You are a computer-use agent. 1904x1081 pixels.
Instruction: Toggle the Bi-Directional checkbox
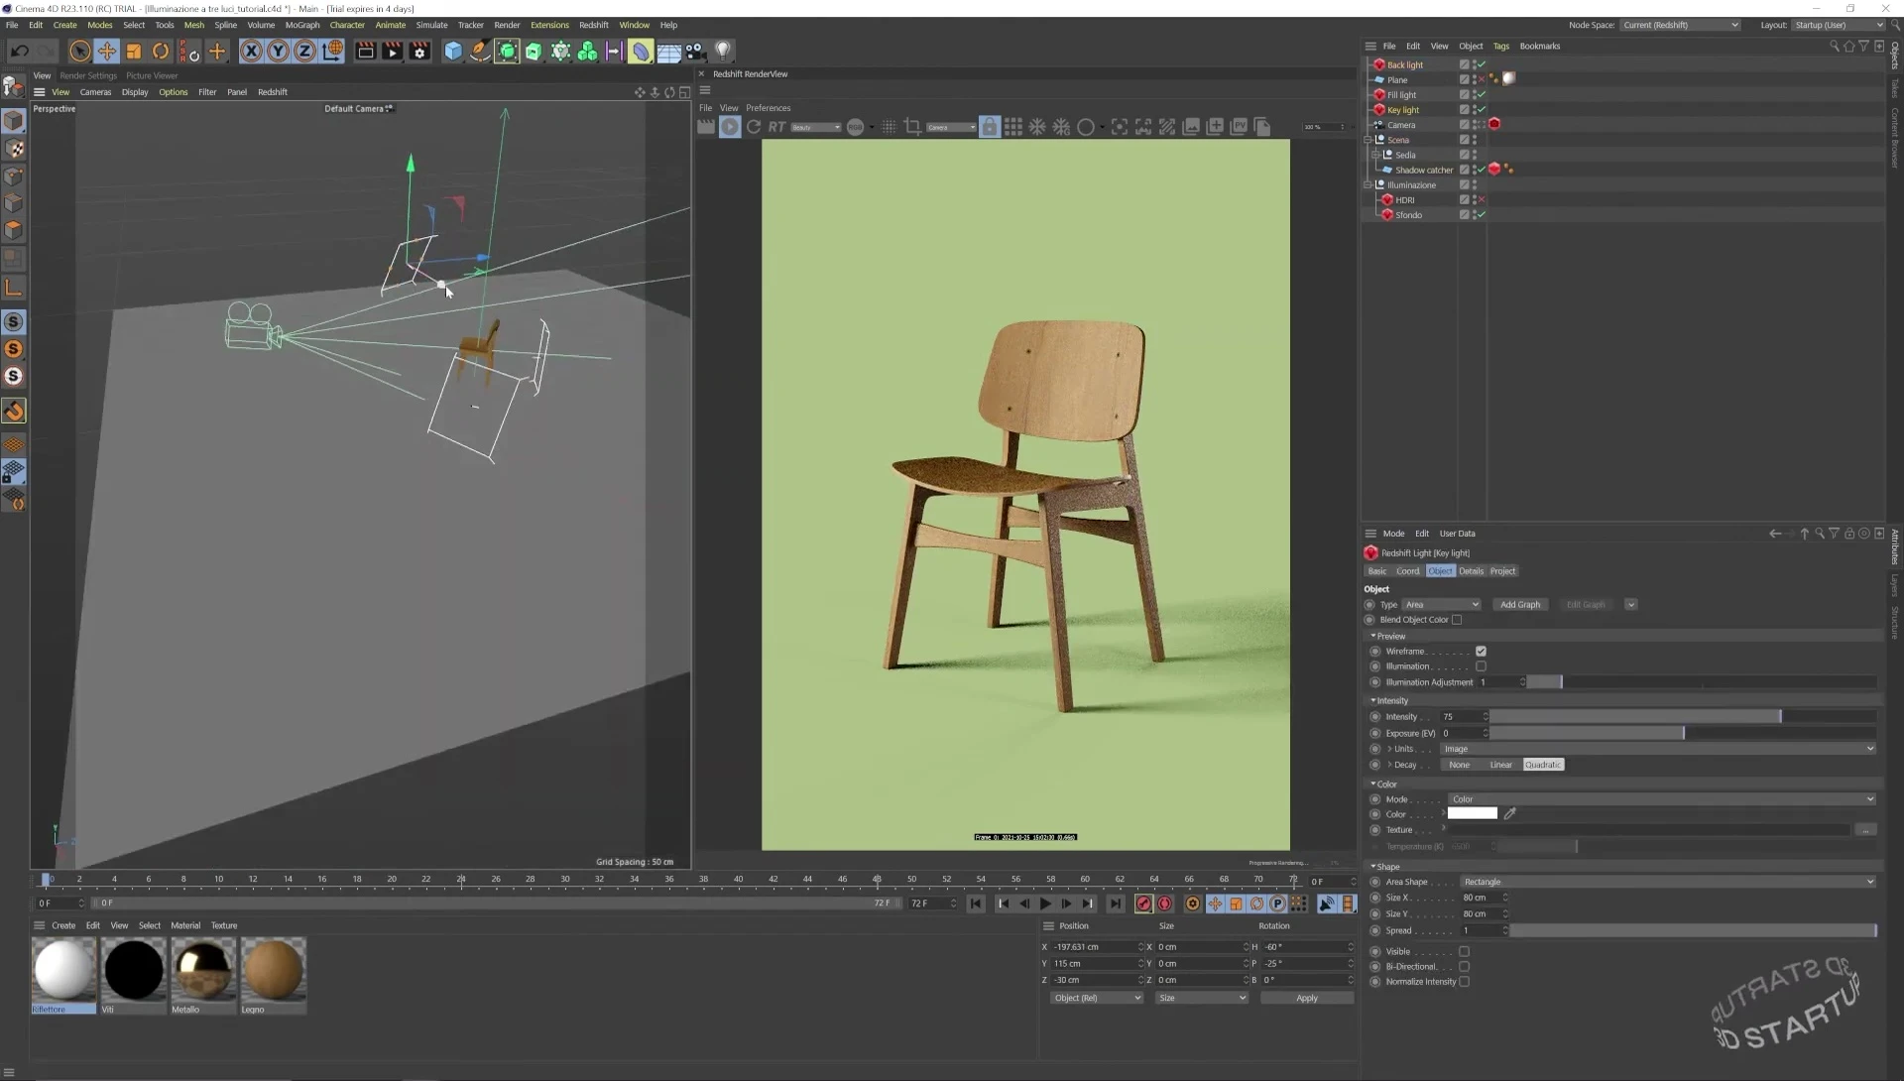point(1464,967)
